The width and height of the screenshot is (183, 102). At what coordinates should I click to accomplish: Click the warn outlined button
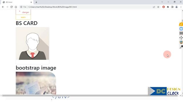pyautogui.click(x=23, y=17)
